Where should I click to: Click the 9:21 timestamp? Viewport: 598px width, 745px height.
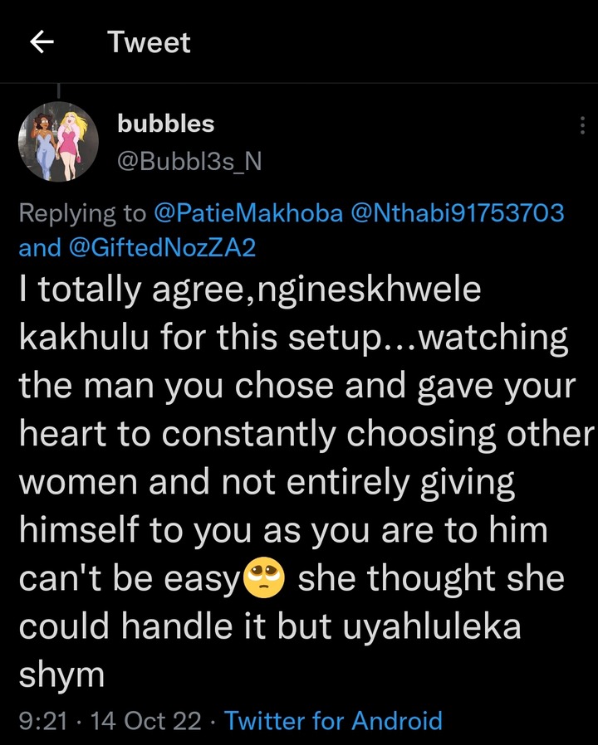[x=42, y=721]
